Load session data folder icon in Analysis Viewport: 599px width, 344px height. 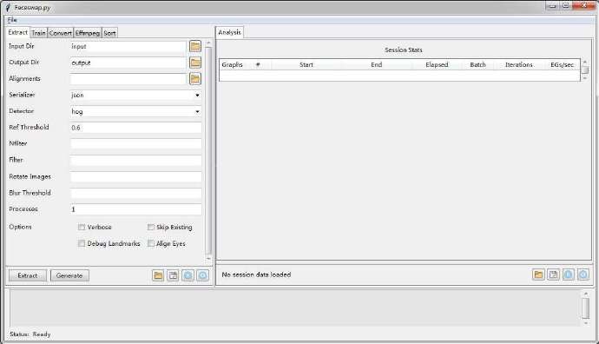point(538,275)
